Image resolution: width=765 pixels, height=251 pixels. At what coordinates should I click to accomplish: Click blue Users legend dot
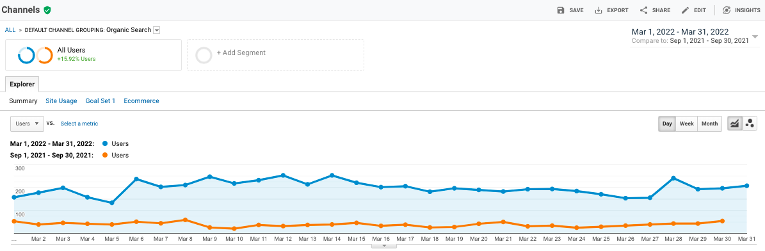click(x=105, y=143)
